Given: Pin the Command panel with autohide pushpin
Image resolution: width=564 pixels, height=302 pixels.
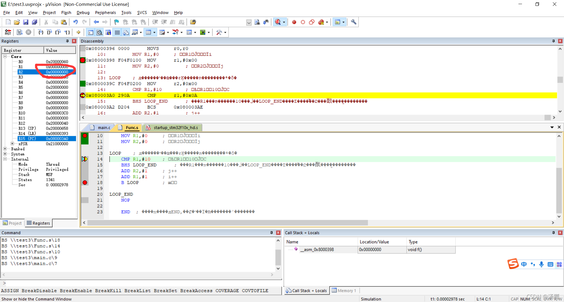Looking at the screenshot, I should [271, 233].
